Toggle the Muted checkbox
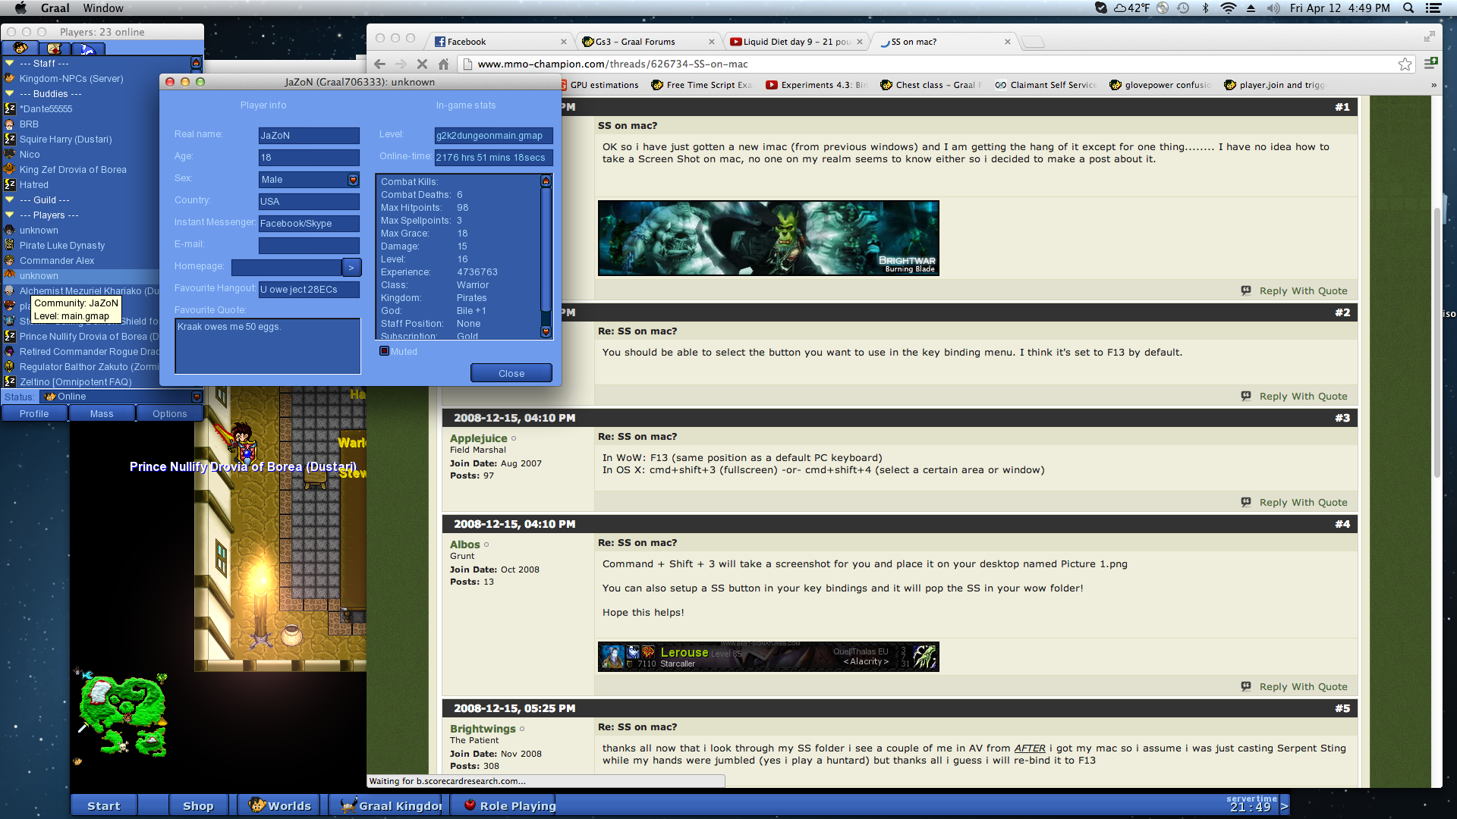The height and width of the screenshot is (819, 1457). 385,351
